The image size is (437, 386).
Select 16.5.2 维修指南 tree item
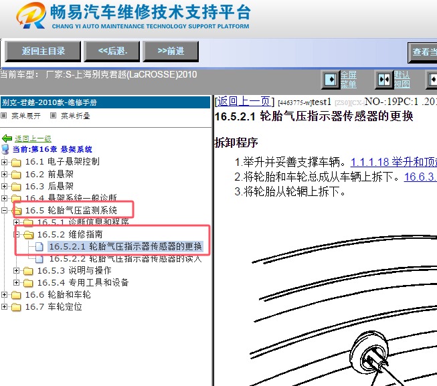(70, 234)
